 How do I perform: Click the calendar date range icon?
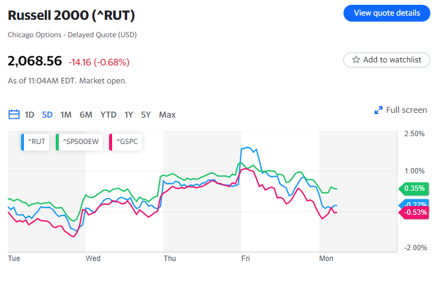pyautogui.click(x=14, y=115)
